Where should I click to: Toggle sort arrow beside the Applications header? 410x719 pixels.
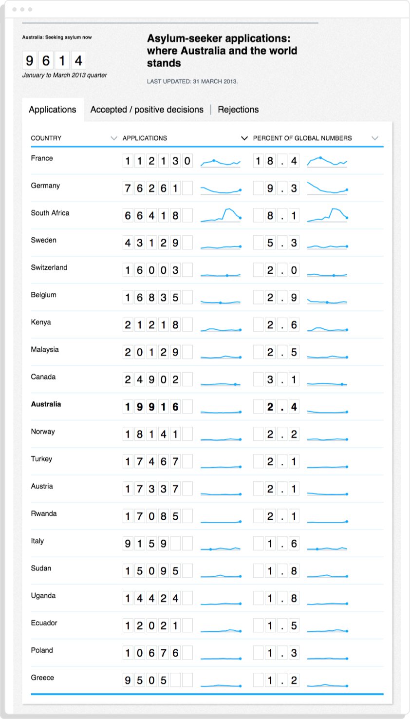(x=244, y=138)
